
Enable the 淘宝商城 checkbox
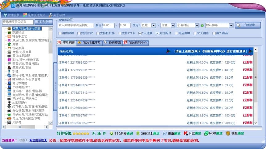pyautogui.click(x=176, y=33)
